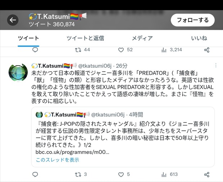Click the フォローする button
Screen dimensions: 223x182
click(193, 20)
